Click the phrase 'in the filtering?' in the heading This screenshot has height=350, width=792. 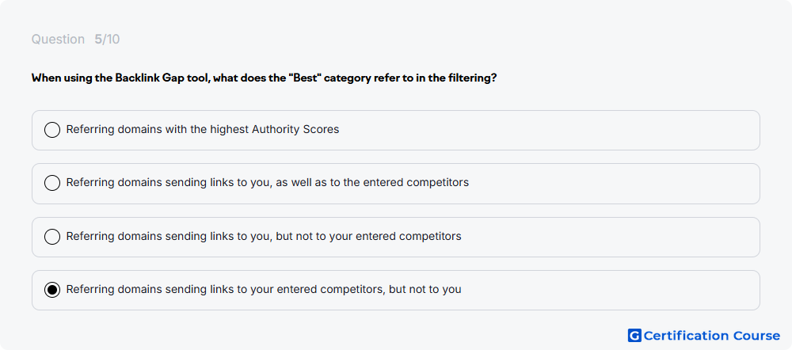click(457, 78)
